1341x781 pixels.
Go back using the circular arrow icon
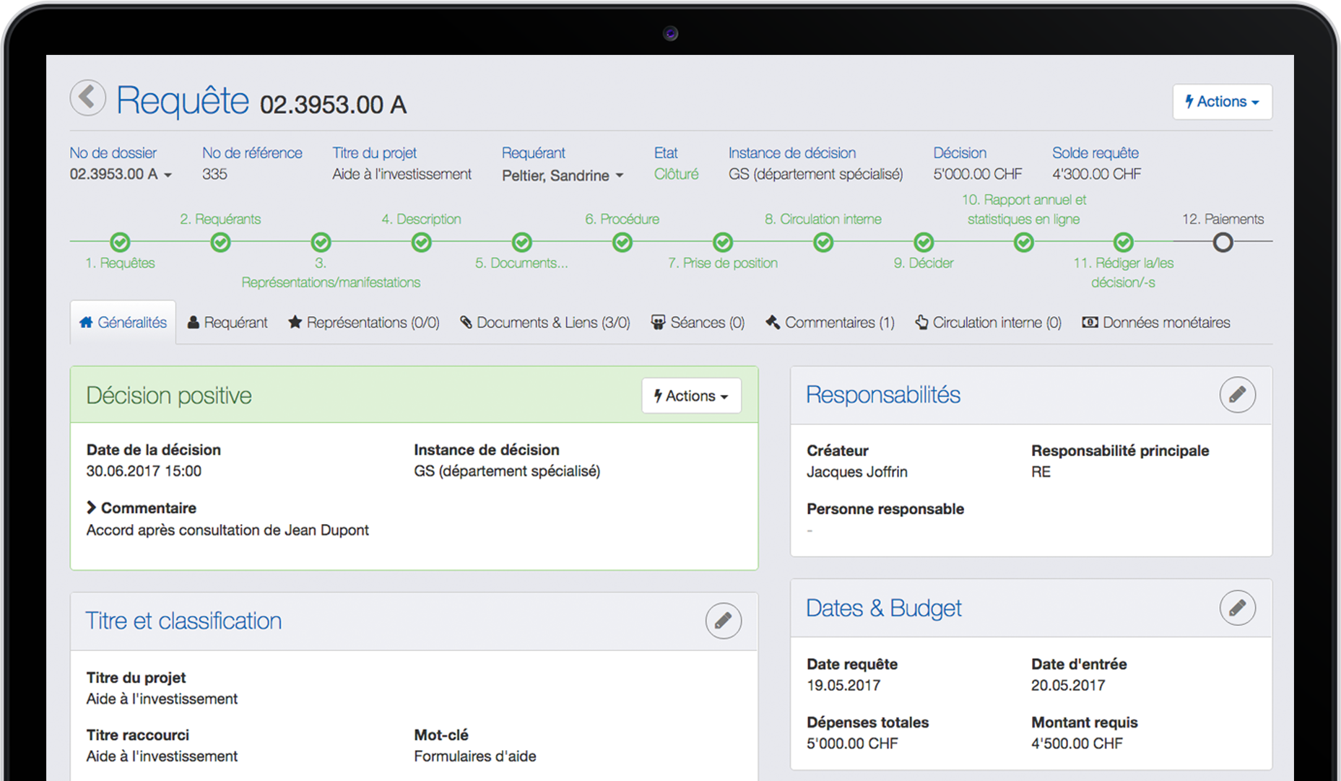pos(87,97)
